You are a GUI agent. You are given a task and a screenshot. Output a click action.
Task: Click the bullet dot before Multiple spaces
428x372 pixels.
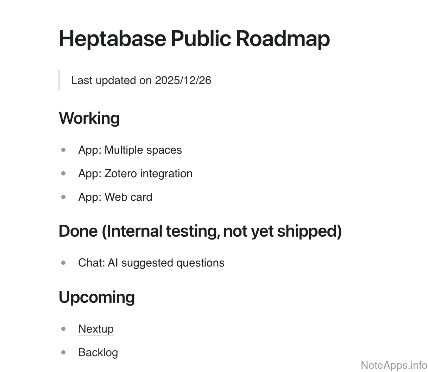pyautogui.click(x=63, y=150)
